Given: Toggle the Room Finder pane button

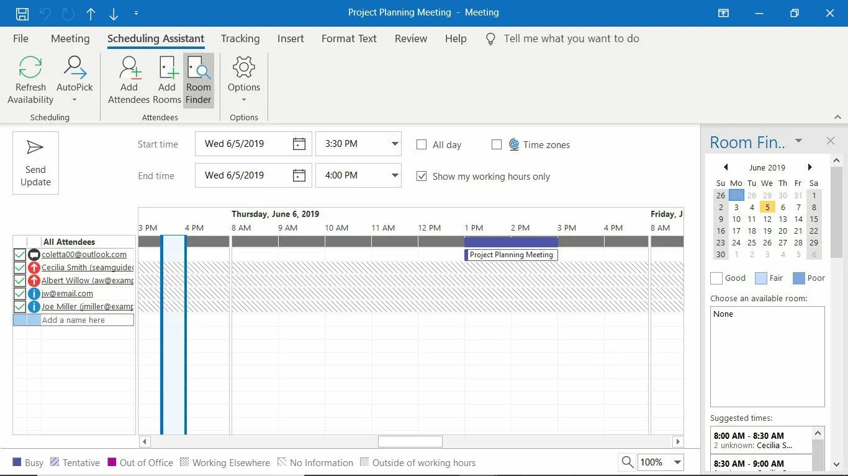Looking at the screenshot, I should coord(199,81).
